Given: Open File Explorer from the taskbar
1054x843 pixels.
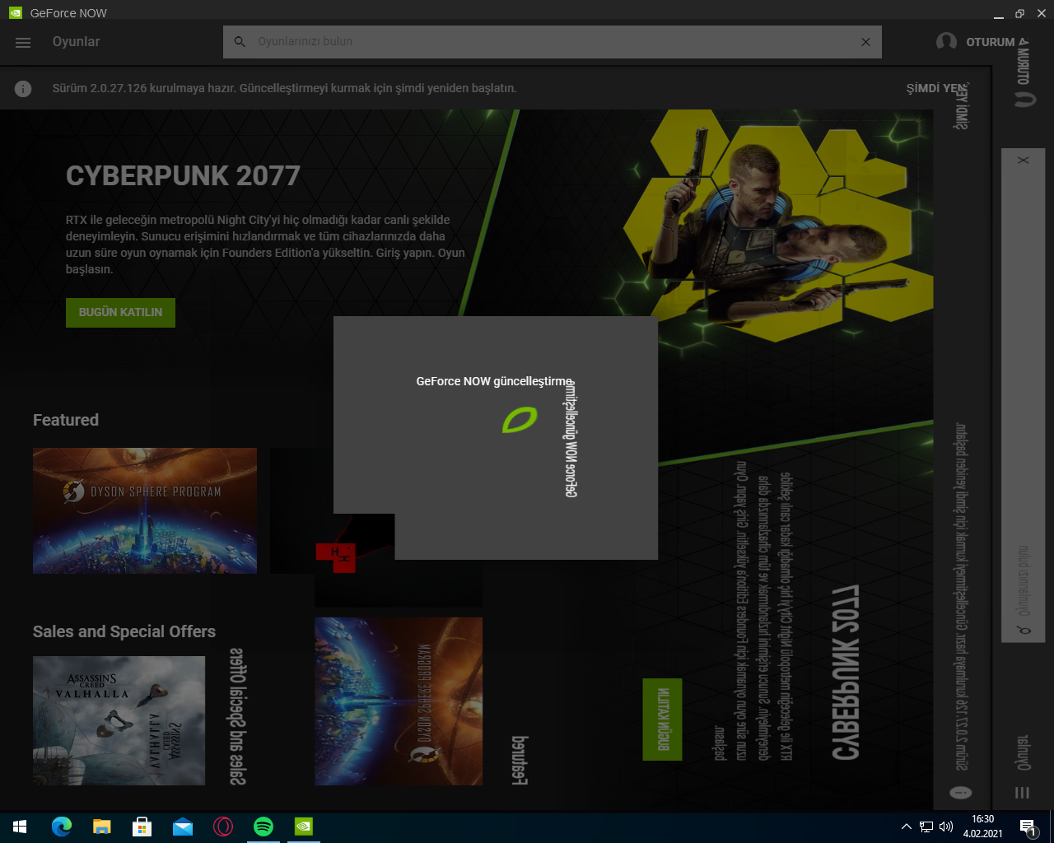Looking at the screenshot, I should tap(101, 827).
